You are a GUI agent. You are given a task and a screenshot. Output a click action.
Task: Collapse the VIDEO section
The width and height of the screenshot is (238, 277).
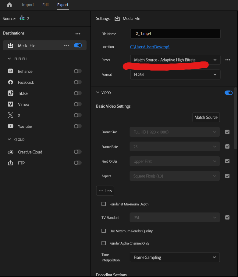(98, 93)
